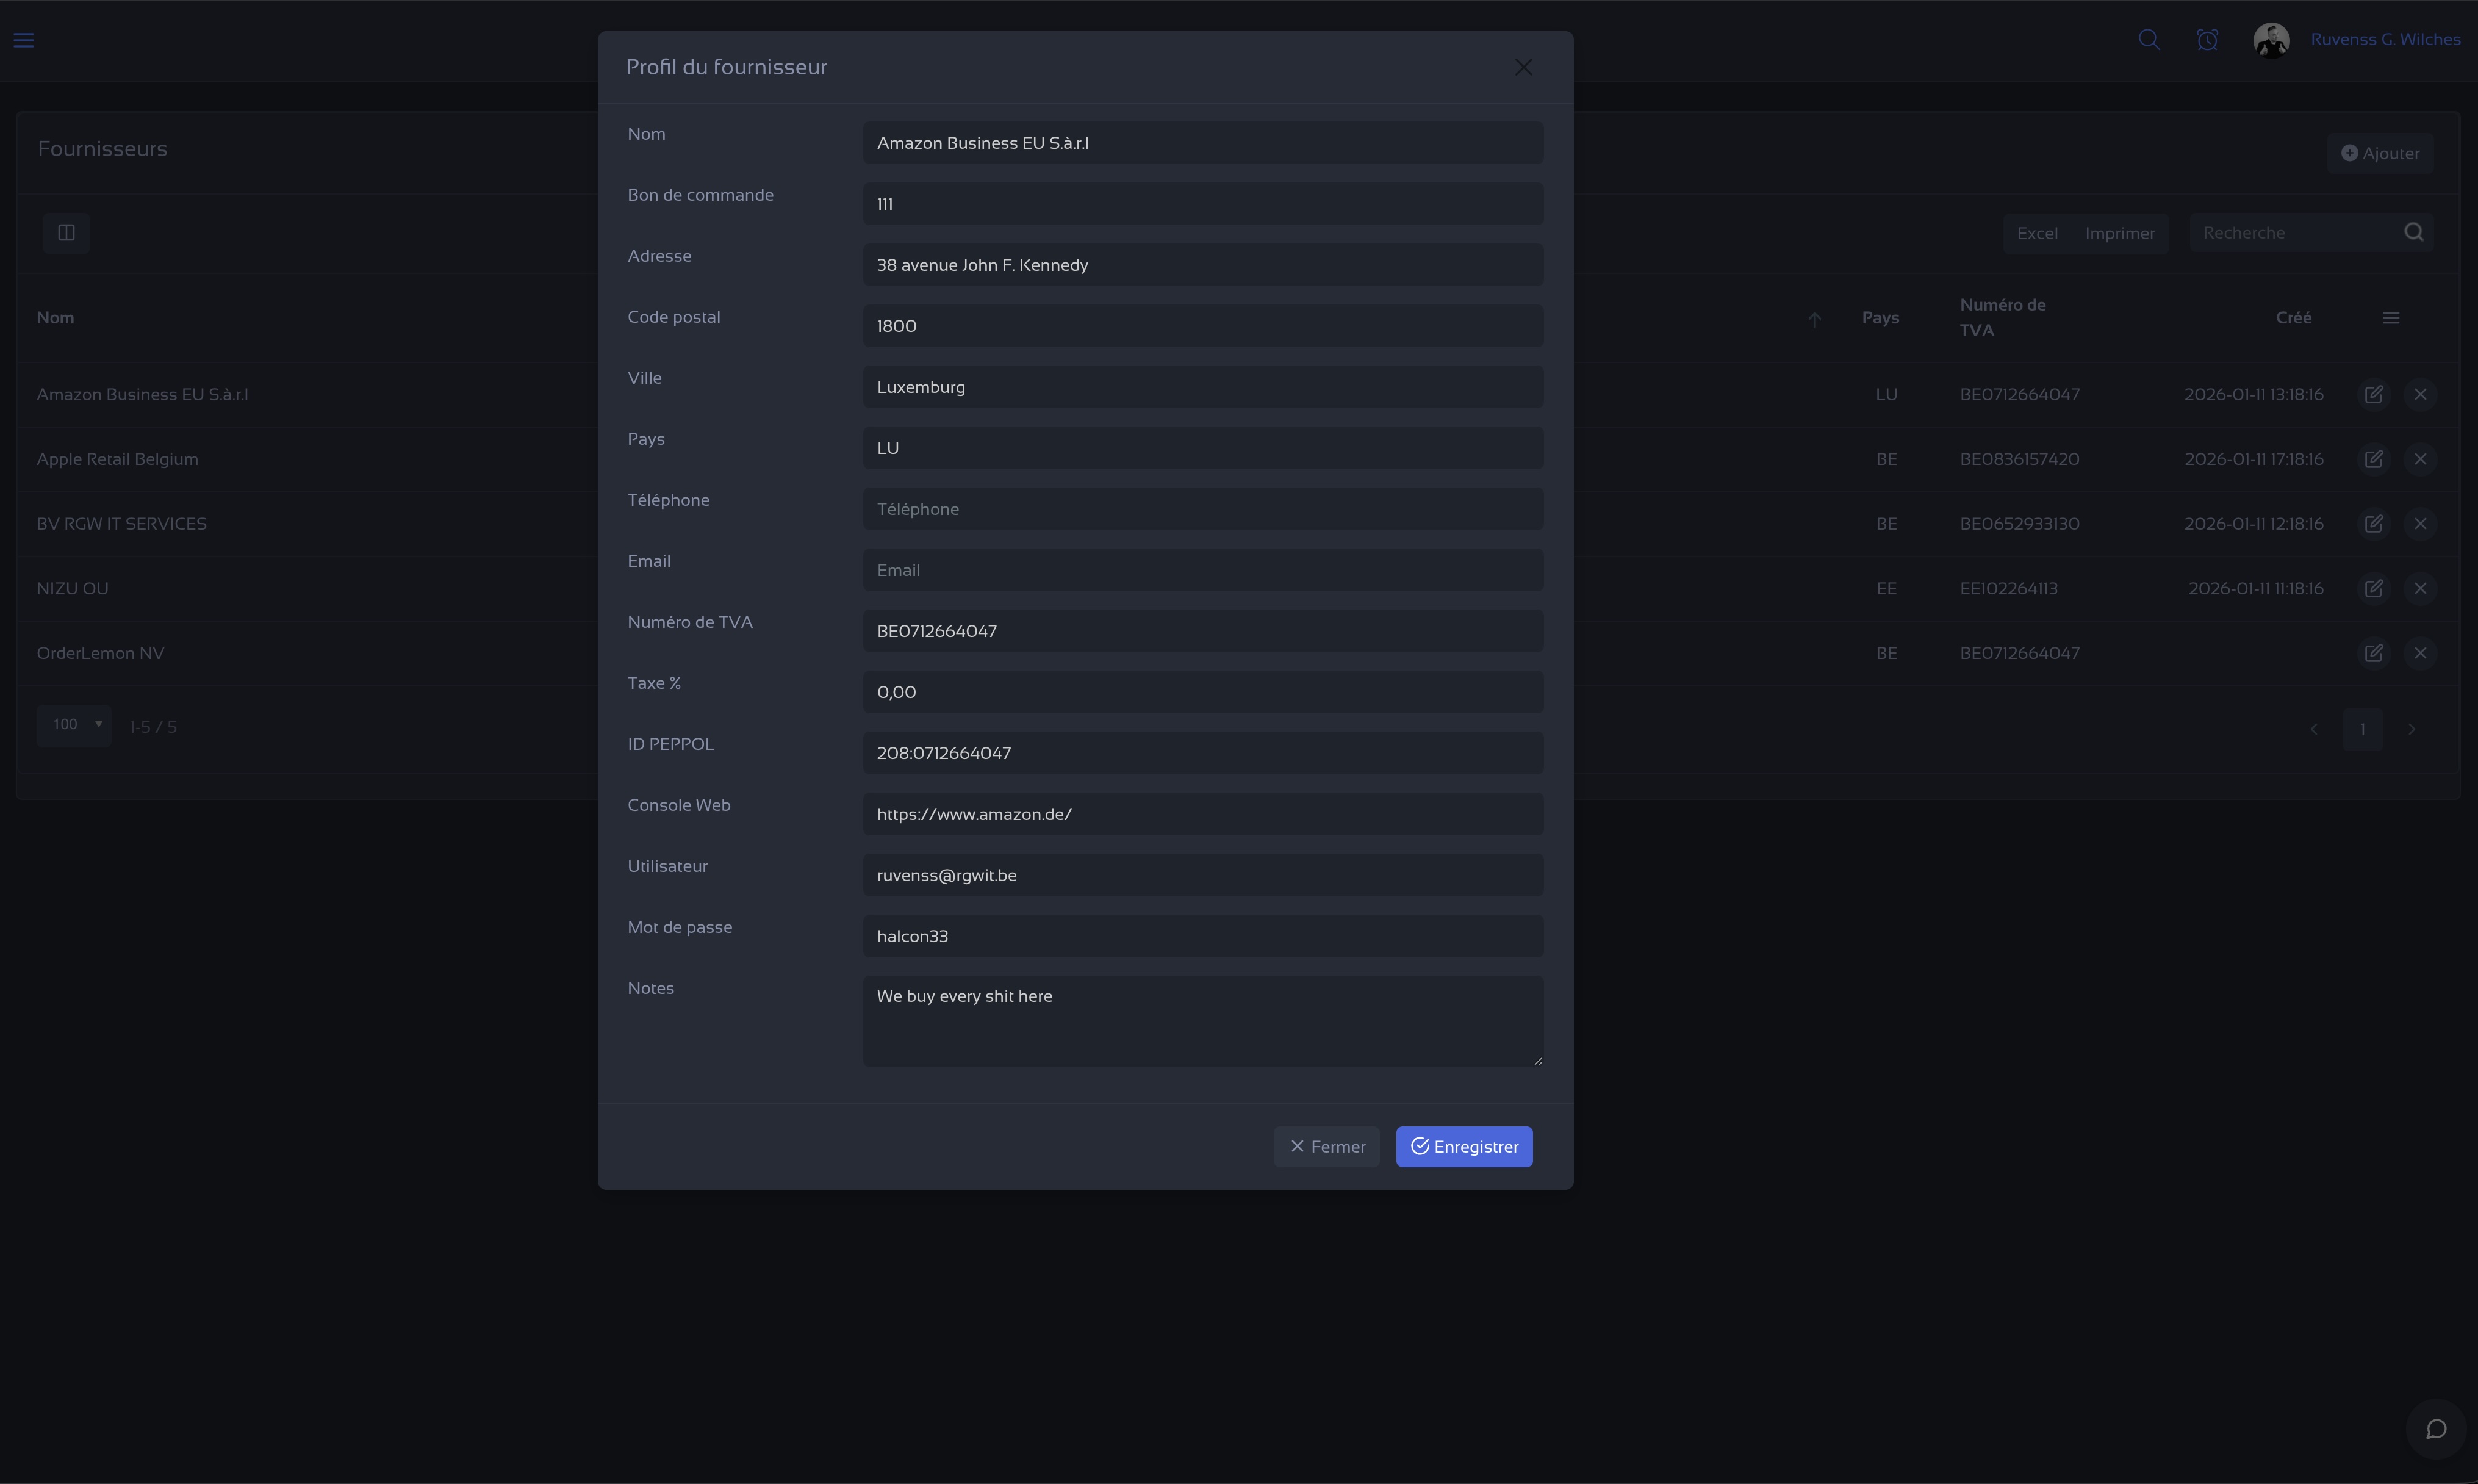Select page 1 in pagination
This screenshot has height=1484, width=2478.
click(2362, 729)
